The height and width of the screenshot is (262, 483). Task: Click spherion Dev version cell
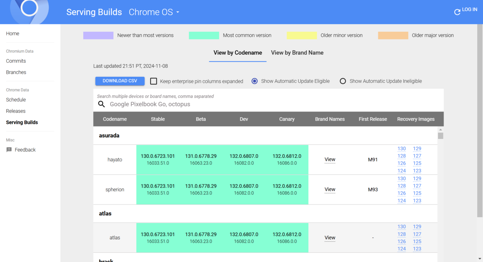[244, 190]
